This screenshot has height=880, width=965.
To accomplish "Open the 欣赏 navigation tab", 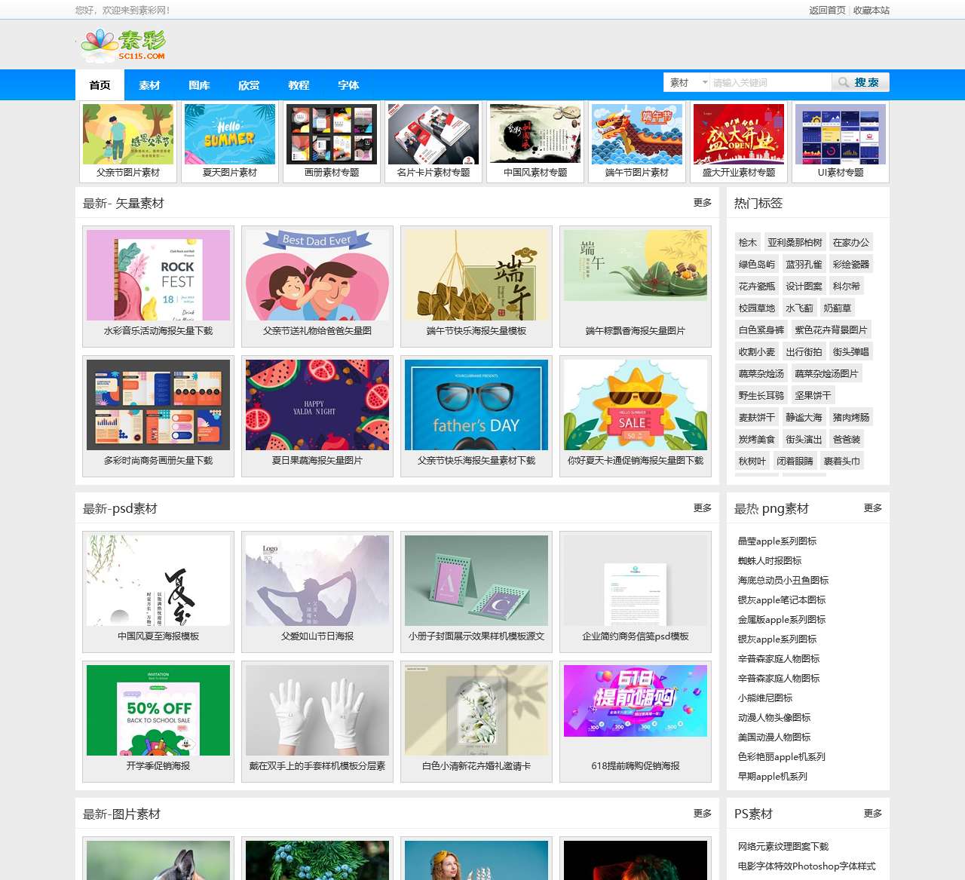I will (x=250, y=85).
